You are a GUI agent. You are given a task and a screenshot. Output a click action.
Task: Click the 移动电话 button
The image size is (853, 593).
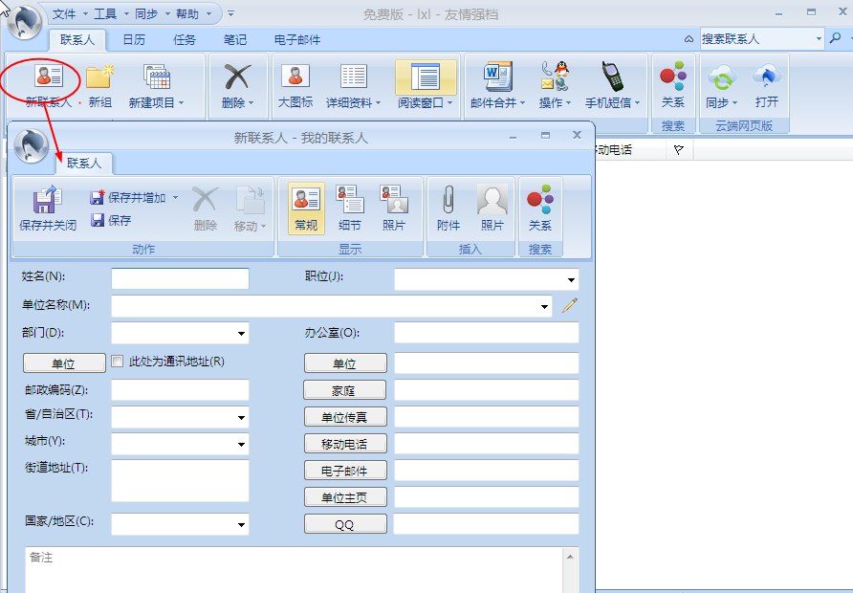[345, 444]
